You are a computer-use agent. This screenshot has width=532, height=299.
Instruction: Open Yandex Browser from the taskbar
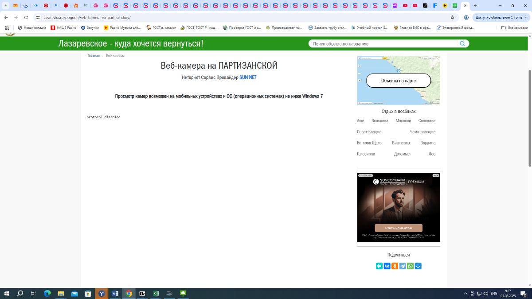[x=102, y=293]
